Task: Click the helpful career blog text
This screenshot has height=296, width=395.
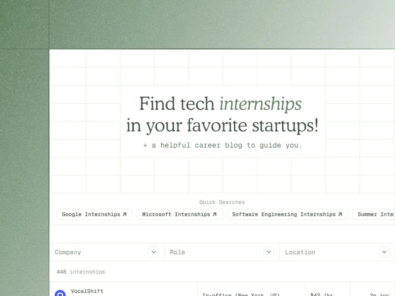Action: coord(223,145)
